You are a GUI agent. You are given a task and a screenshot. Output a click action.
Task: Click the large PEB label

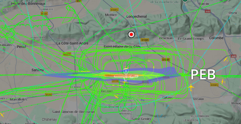click(x=203, y=75)
